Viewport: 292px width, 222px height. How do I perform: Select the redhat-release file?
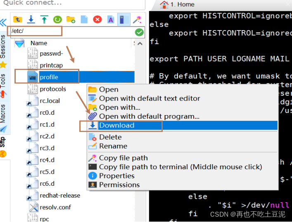point(60,196)
